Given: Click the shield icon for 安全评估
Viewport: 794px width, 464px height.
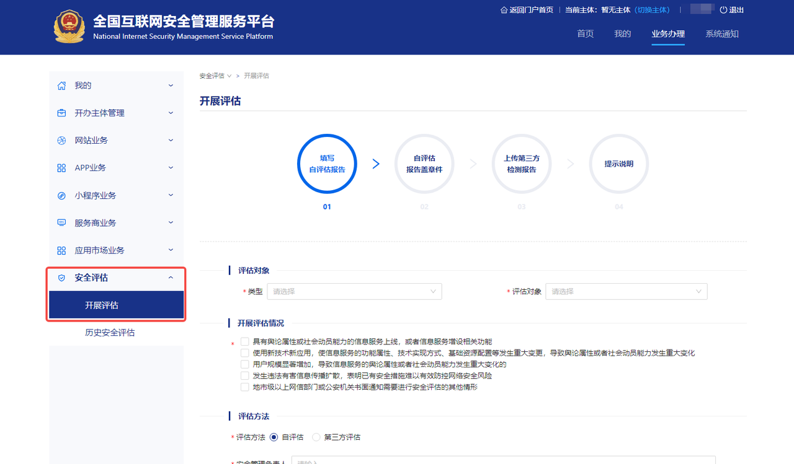Looking at the screenshot, I should tap(61, 278).
